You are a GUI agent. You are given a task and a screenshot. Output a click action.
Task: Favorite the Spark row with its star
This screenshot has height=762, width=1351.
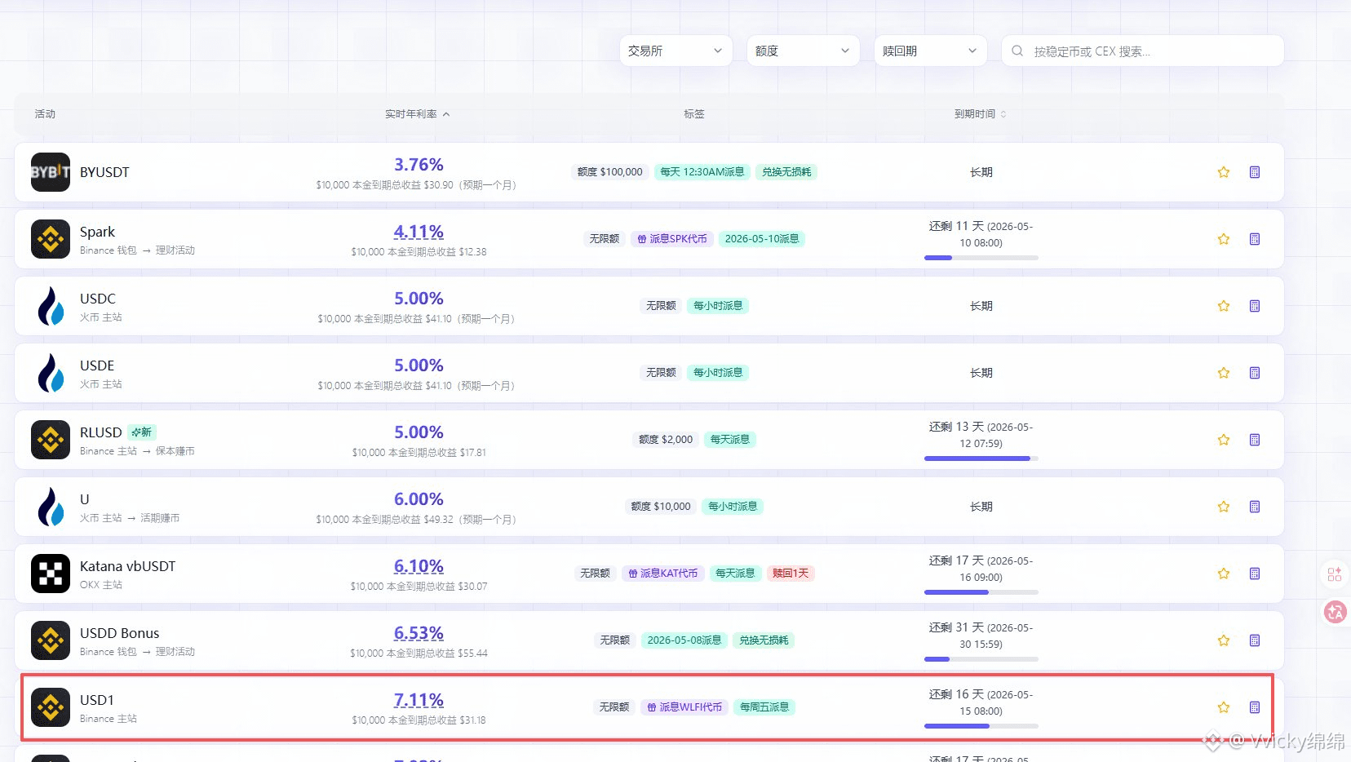tap(1224, 239)
